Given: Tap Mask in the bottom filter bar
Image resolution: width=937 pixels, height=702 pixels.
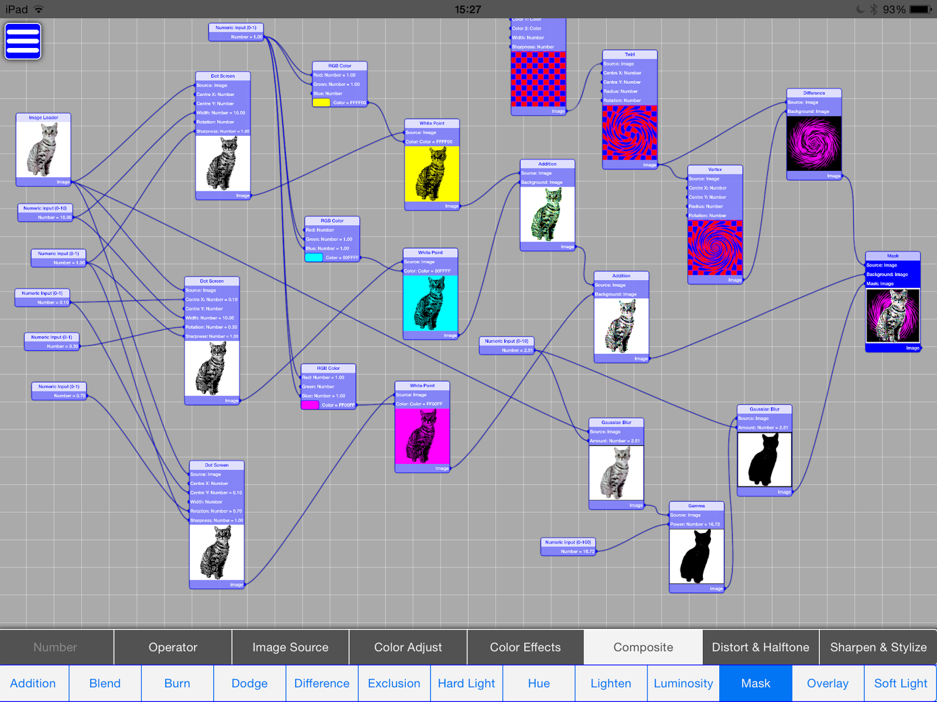Looking at the screenshot, I should point(755,683).
